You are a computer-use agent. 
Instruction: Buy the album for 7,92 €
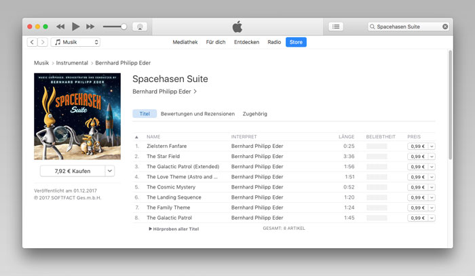coord(72,171)
